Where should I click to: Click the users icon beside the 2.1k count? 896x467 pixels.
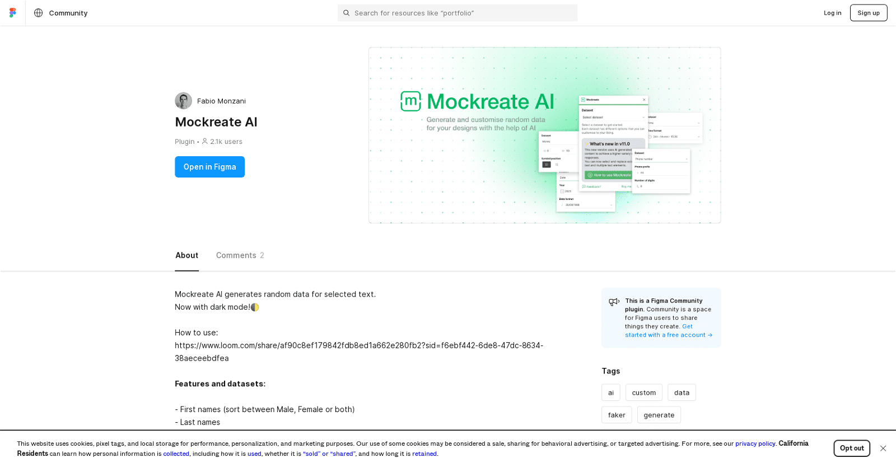pyautogui.click(x=206, y=142)
